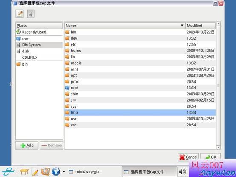Select the dev folder icon
The height and width of the screenshot is (177, 236).
67,38
